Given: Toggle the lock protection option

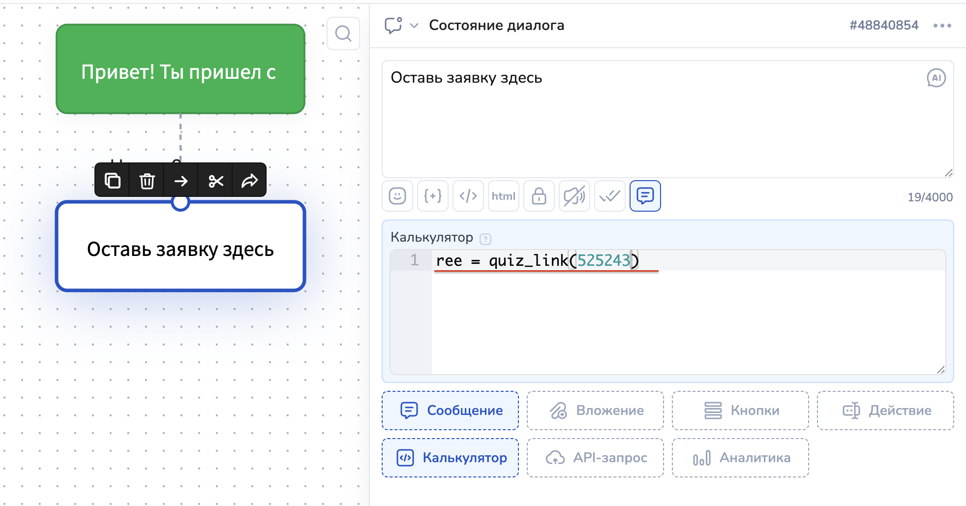Looking at the screenshot, I should (x=539, y=196).
